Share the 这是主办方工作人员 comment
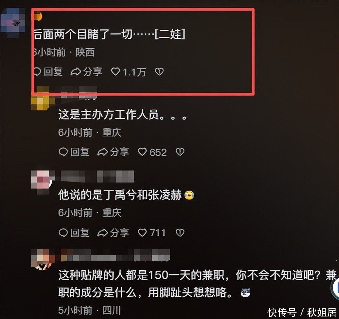Screen dimensions: 339x319 [113, 152]
